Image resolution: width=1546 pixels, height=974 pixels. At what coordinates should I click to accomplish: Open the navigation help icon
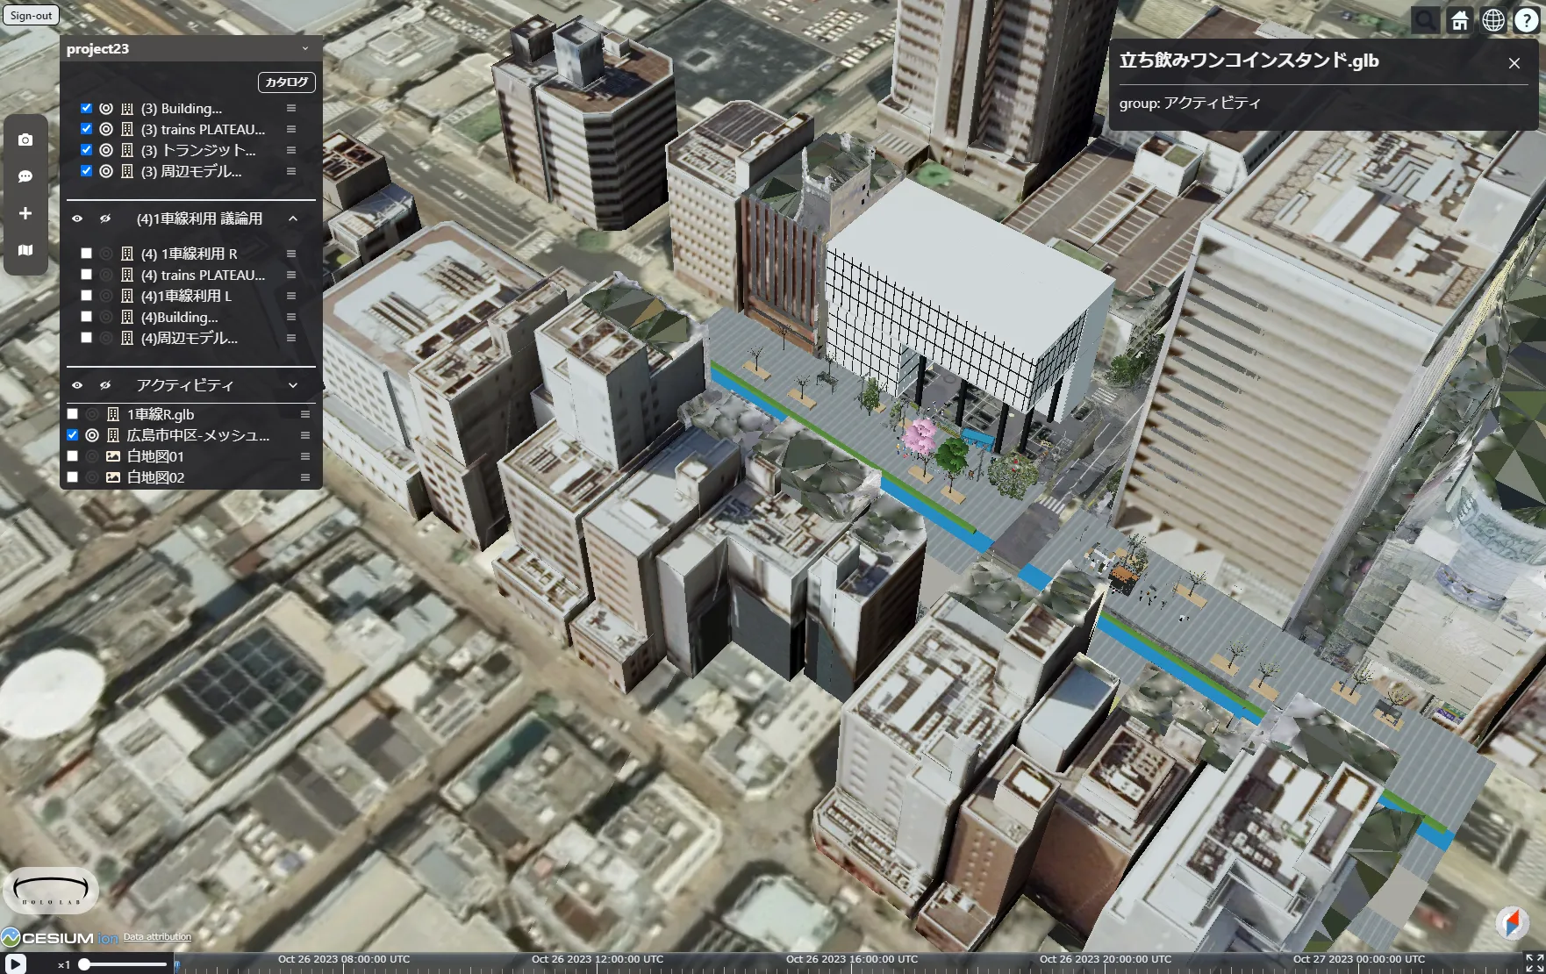(1527, 20)
